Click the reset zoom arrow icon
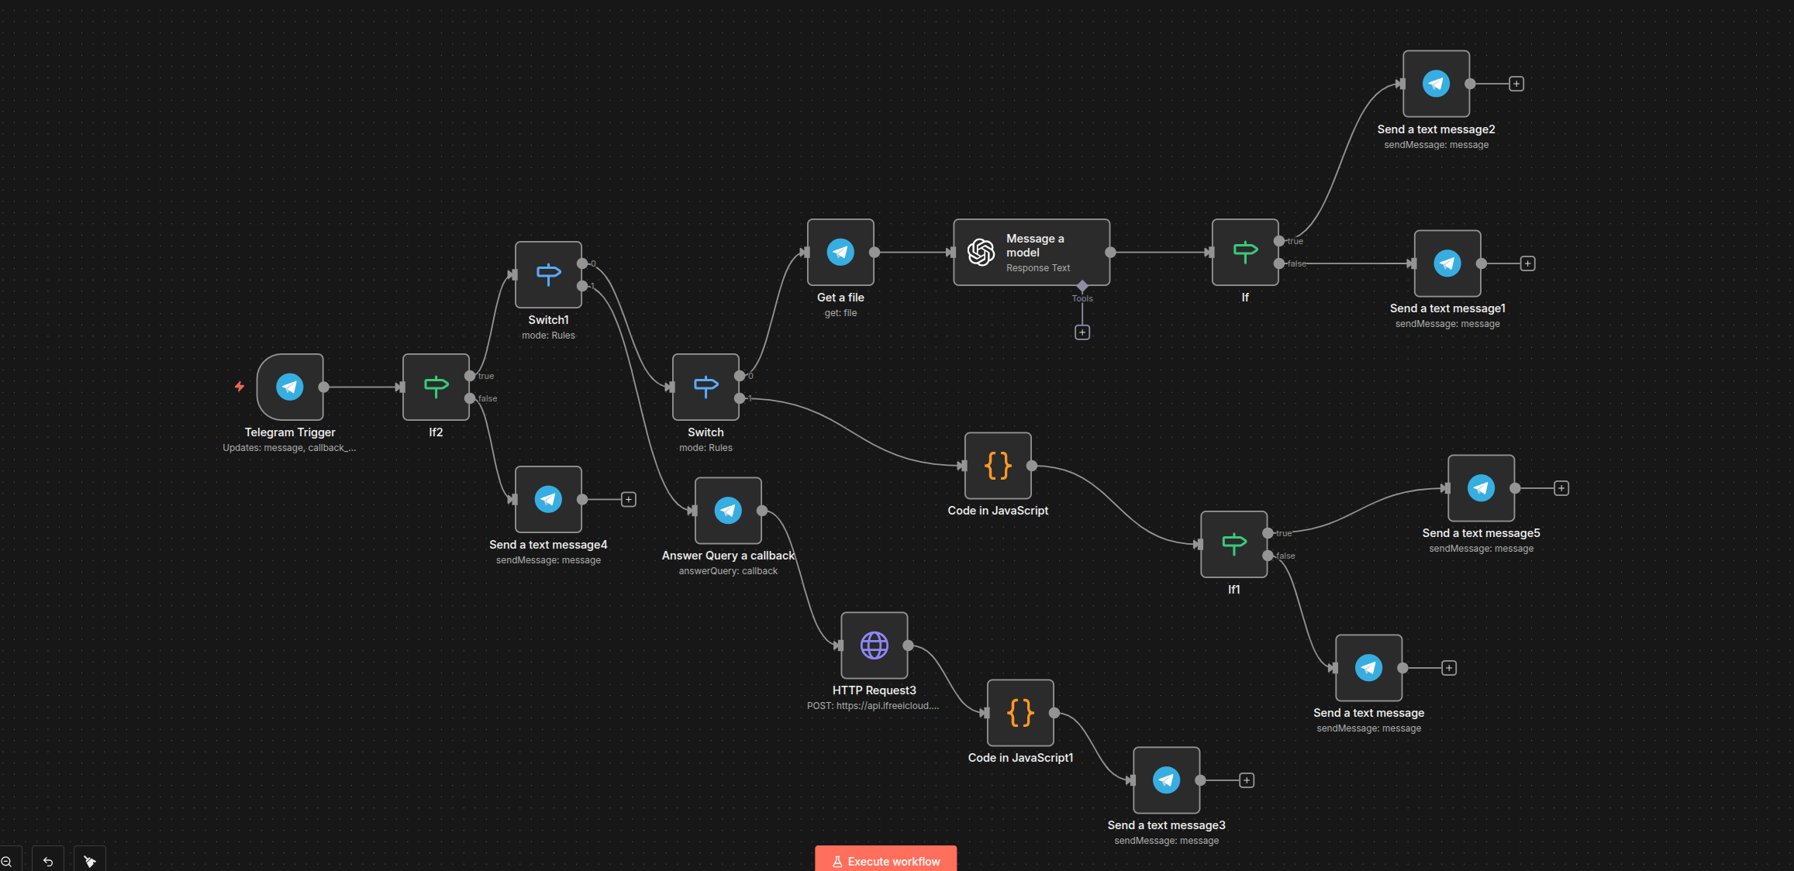The image size is (1794, 871). click(x=48, y=862)
